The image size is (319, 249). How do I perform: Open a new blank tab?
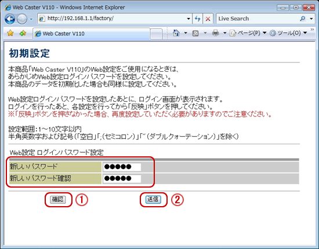click(156, 34)
